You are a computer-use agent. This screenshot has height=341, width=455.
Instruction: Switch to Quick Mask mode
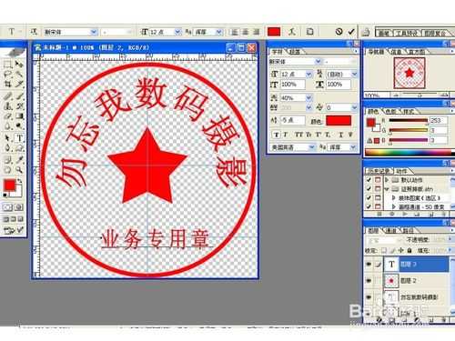click(19, 207)
